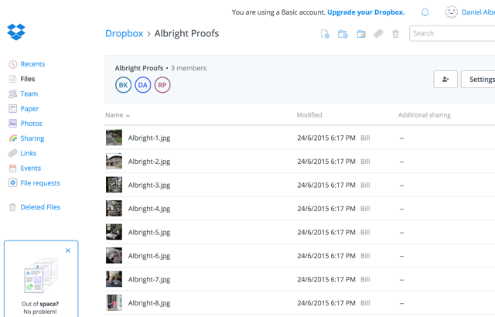Click the Photos picture icon

click(12, 124)
